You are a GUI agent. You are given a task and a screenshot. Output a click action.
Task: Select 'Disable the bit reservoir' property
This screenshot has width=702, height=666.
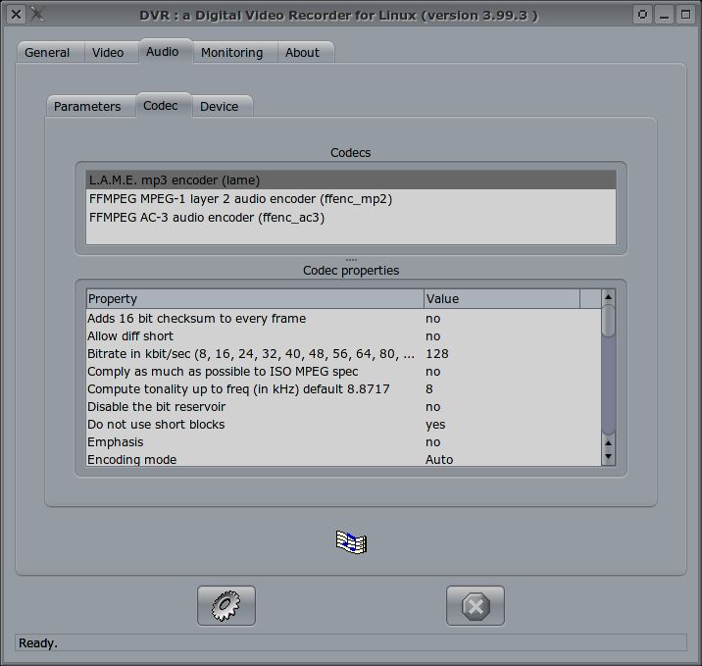[344, 407]
